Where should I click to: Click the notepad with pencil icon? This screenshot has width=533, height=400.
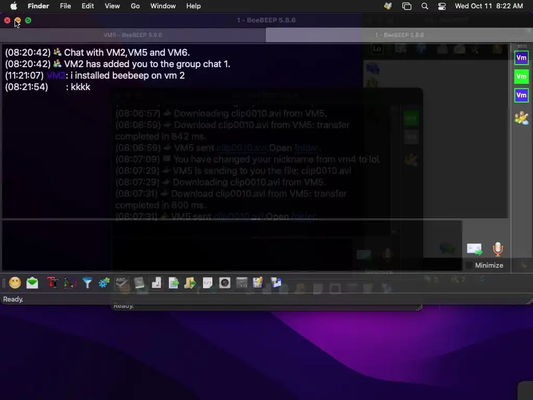click(258, 283)
